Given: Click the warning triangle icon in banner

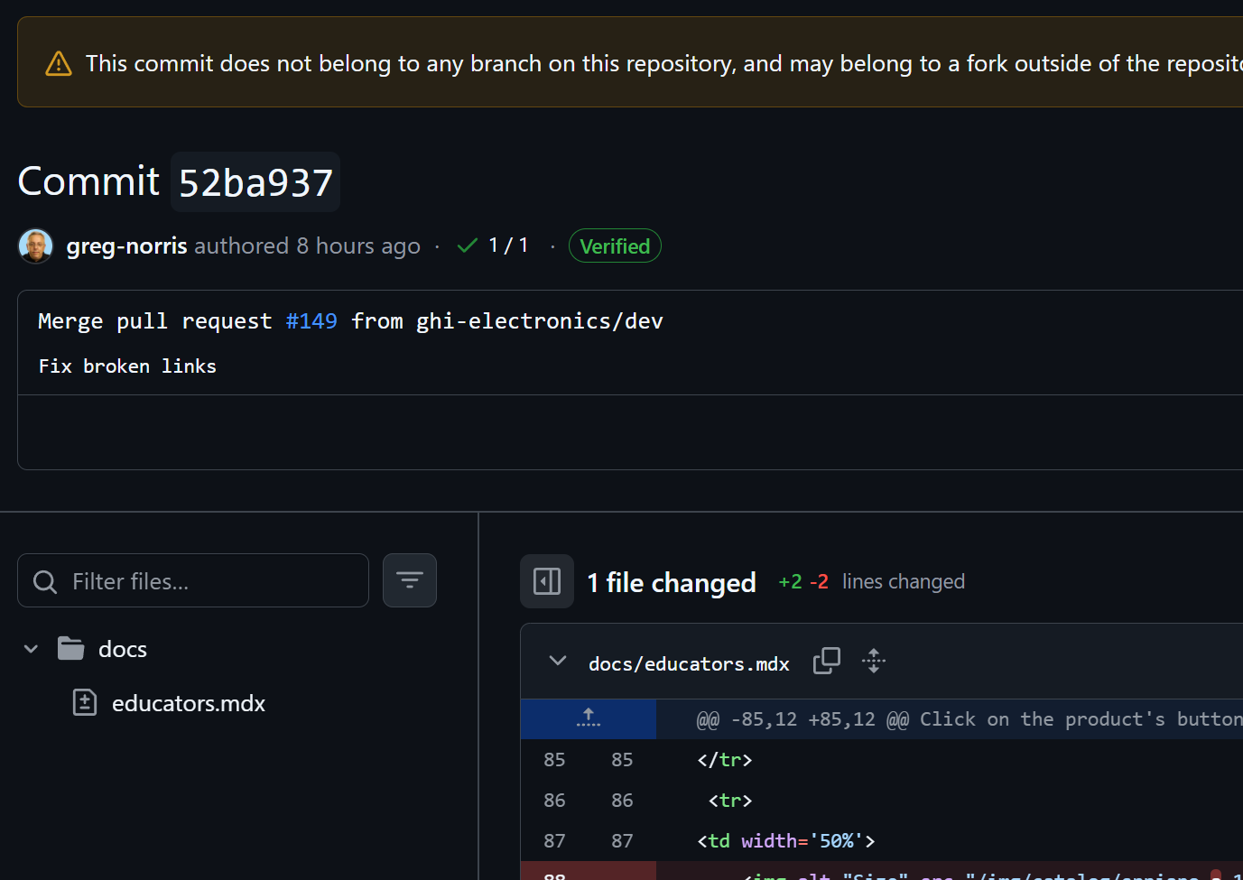Looking at the screenshot, I should coord(59,64).
